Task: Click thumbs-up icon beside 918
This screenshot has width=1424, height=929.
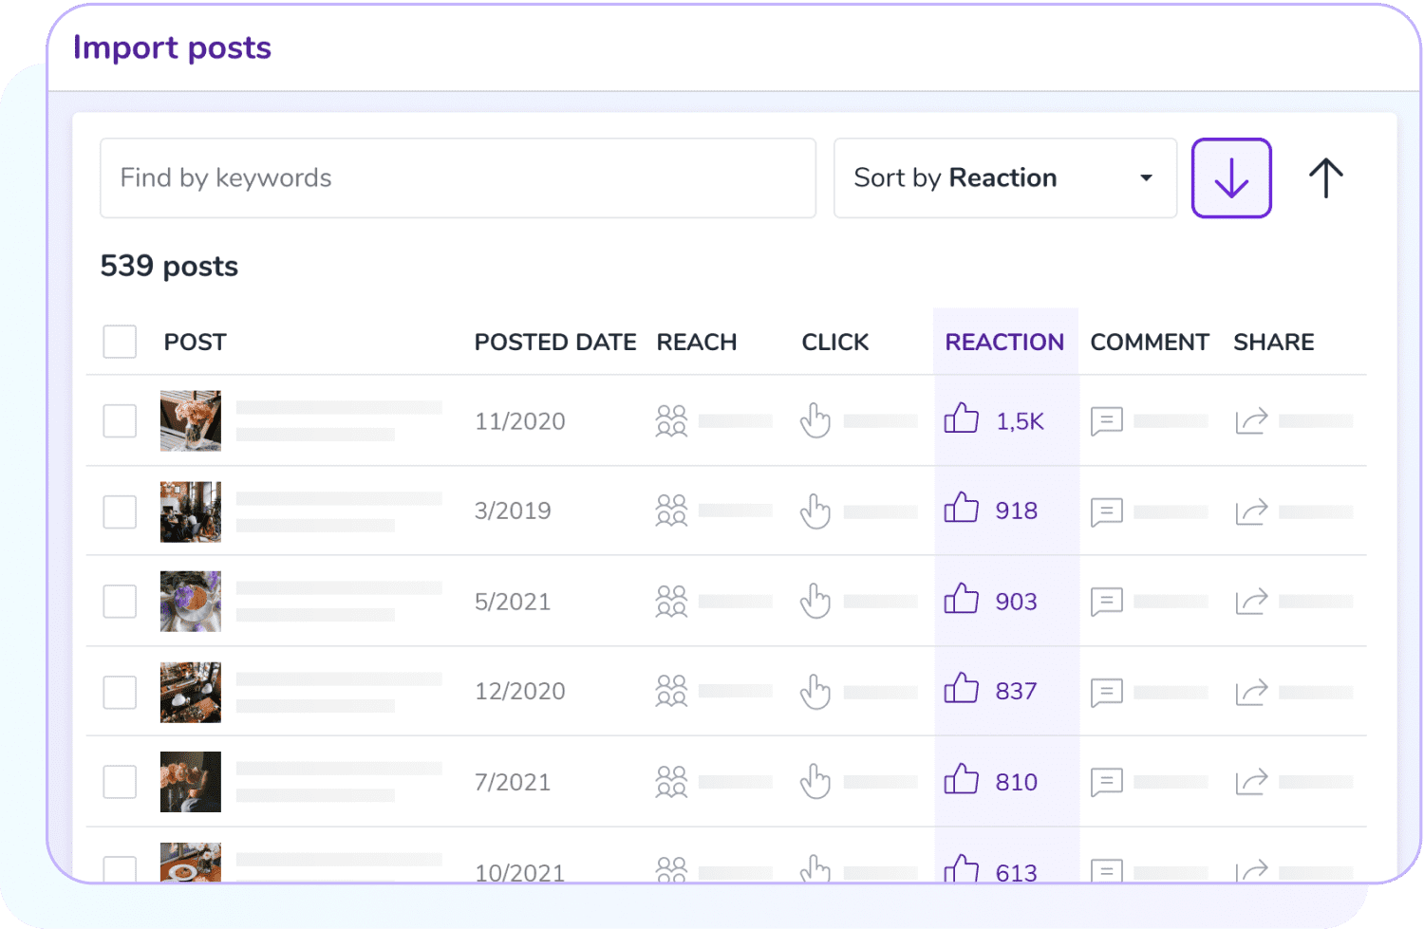Action: coord(962,508)
